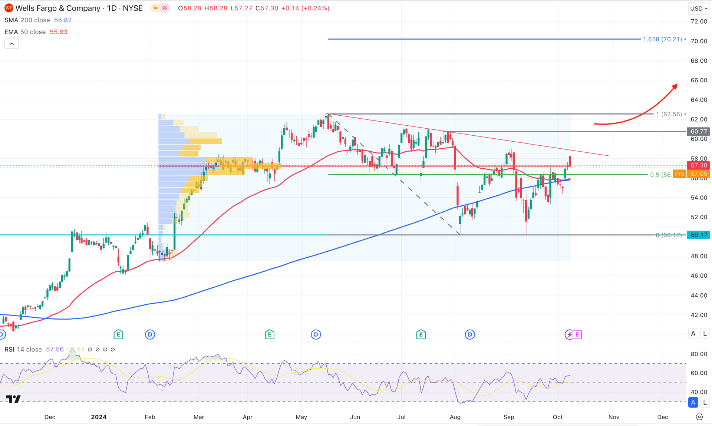
Task: Click dividend marker D in May
Action: pyautogui.click(x=316, y=334)
